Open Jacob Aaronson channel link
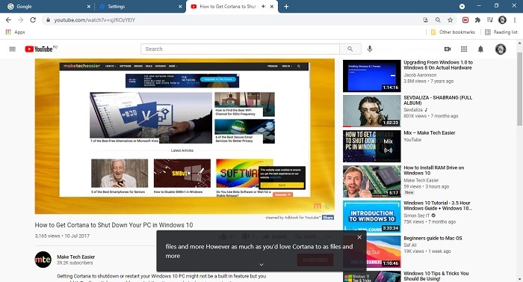Image resolution: width=523 pixels, height=282 pixels. click(x=420, y=75)
